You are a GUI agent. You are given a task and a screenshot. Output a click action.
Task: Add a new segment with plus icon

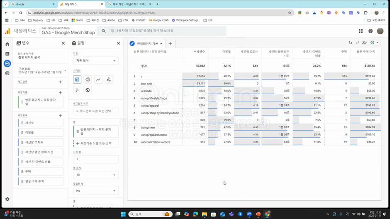coord(60,82)
